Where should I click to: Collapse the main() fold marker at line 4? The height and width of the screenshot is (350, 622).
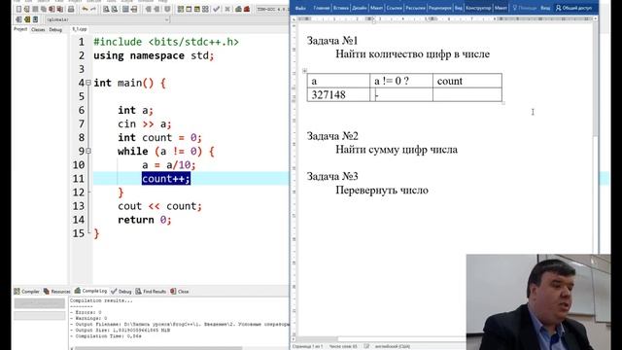(x=88, y=83)
